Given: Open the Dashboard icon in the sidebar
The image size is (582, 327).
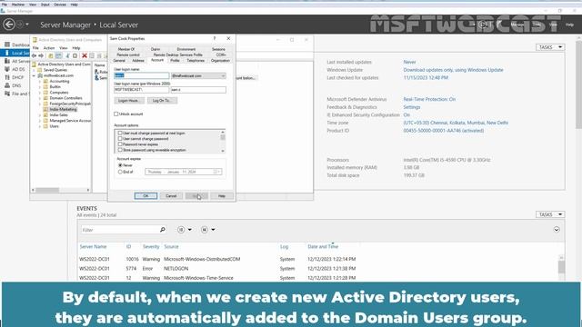Looking at the screenshot, I should coord(7,45).
